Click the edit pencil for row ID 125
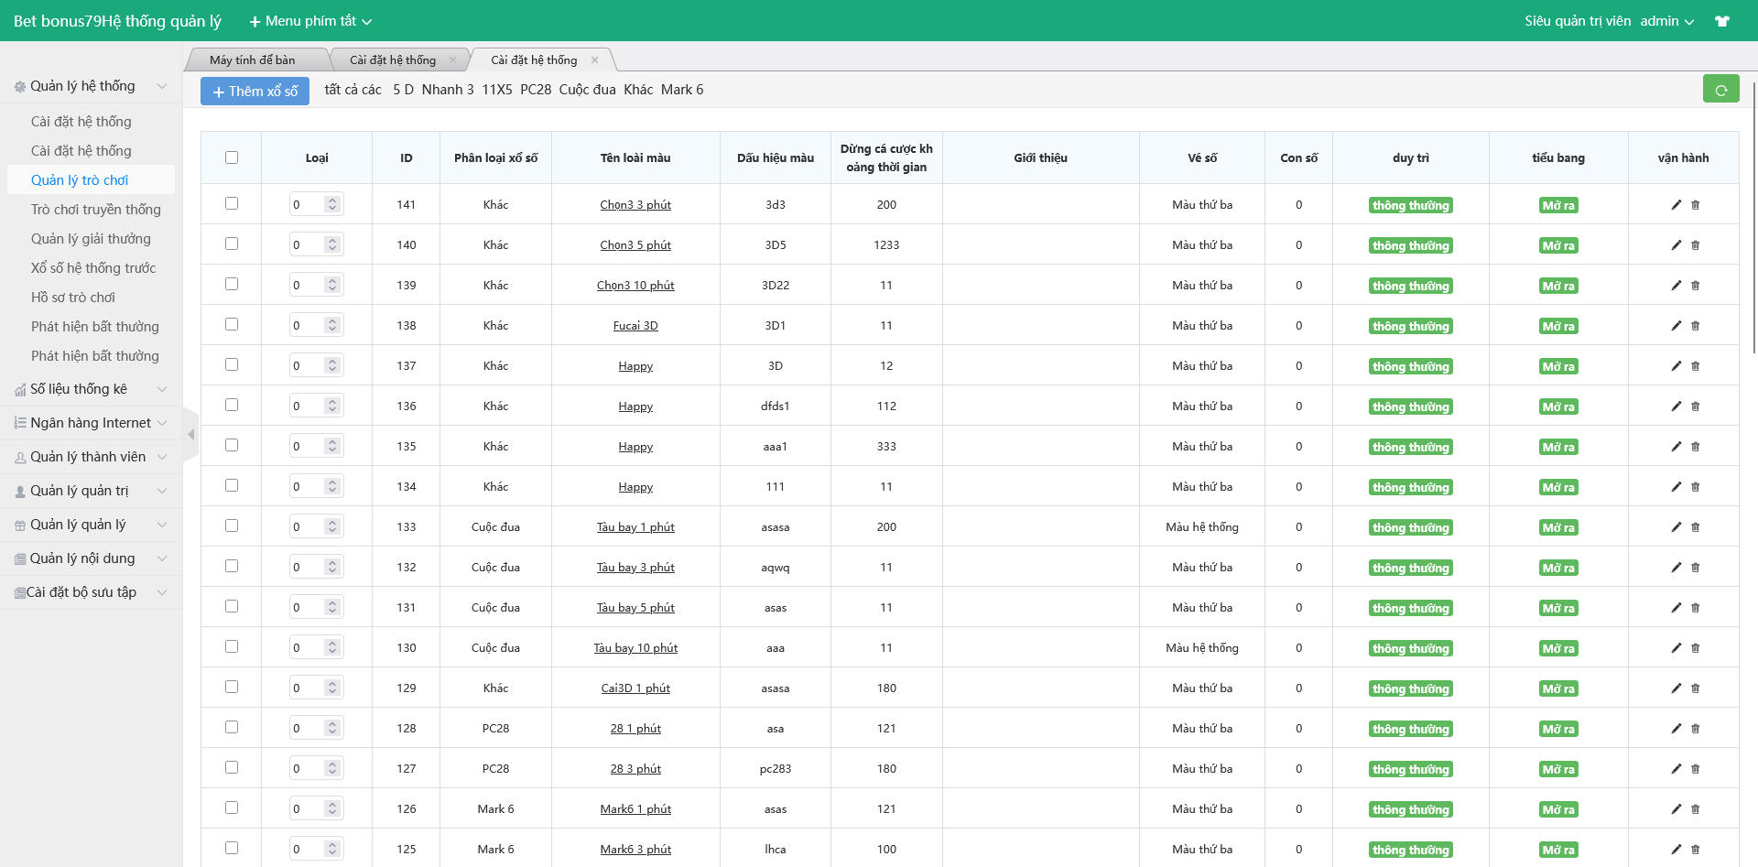 (1676, 850)
